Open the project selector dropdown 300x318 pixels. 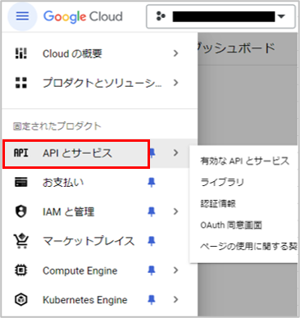tap(220, 16)
